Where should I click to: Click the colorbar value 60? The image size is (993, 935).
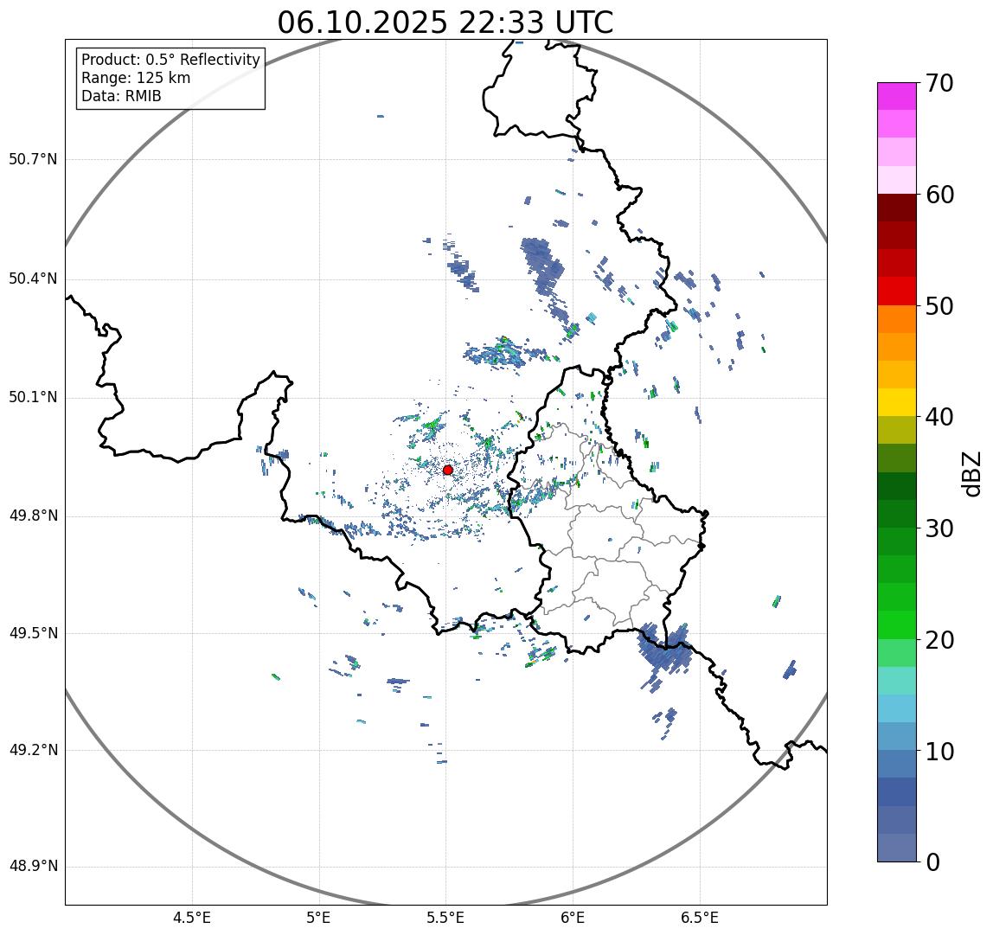[939, 195]
